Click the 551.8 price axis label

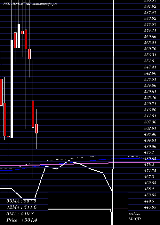(149, 61)
